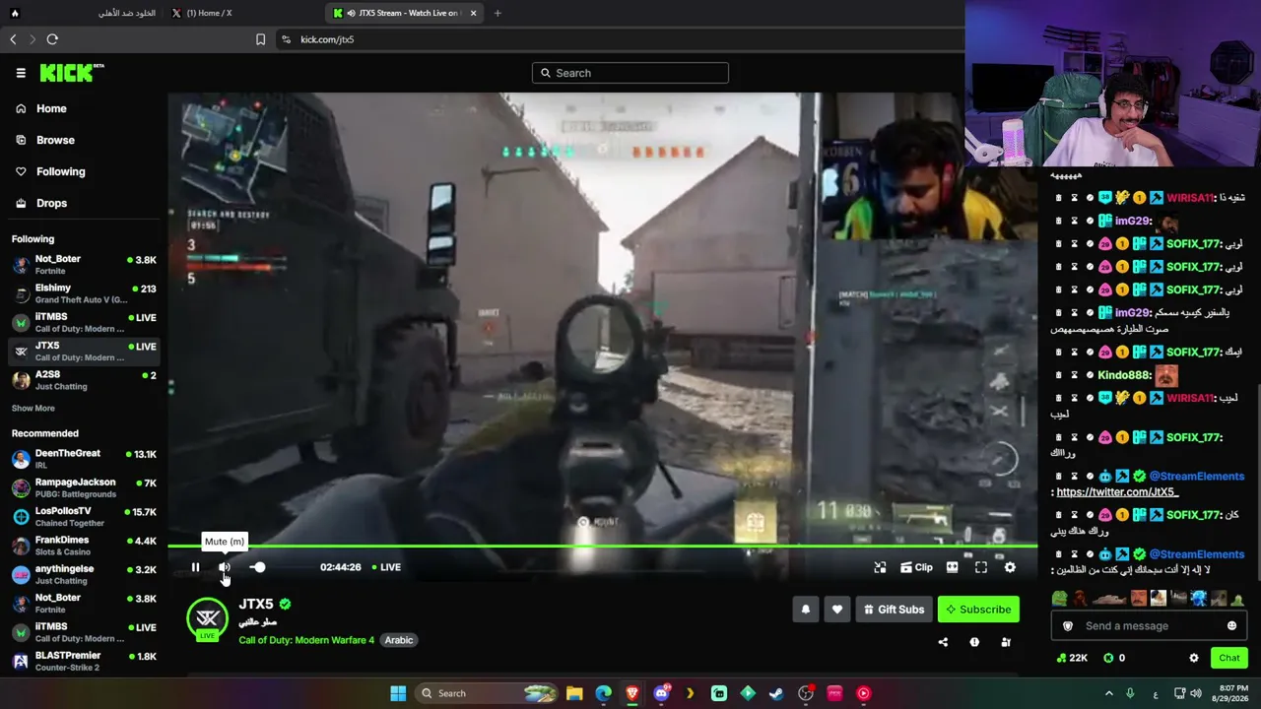
Task: Bookmark this page icon
Action: point(260,39)
